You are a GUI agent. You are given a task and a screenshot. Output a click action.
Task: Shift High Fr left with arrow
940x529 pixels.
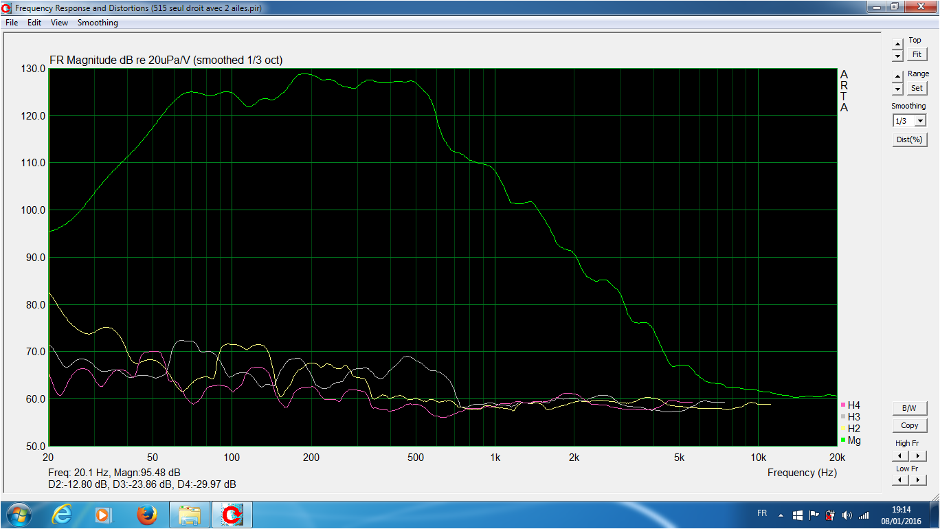click(x=900, y=455)
